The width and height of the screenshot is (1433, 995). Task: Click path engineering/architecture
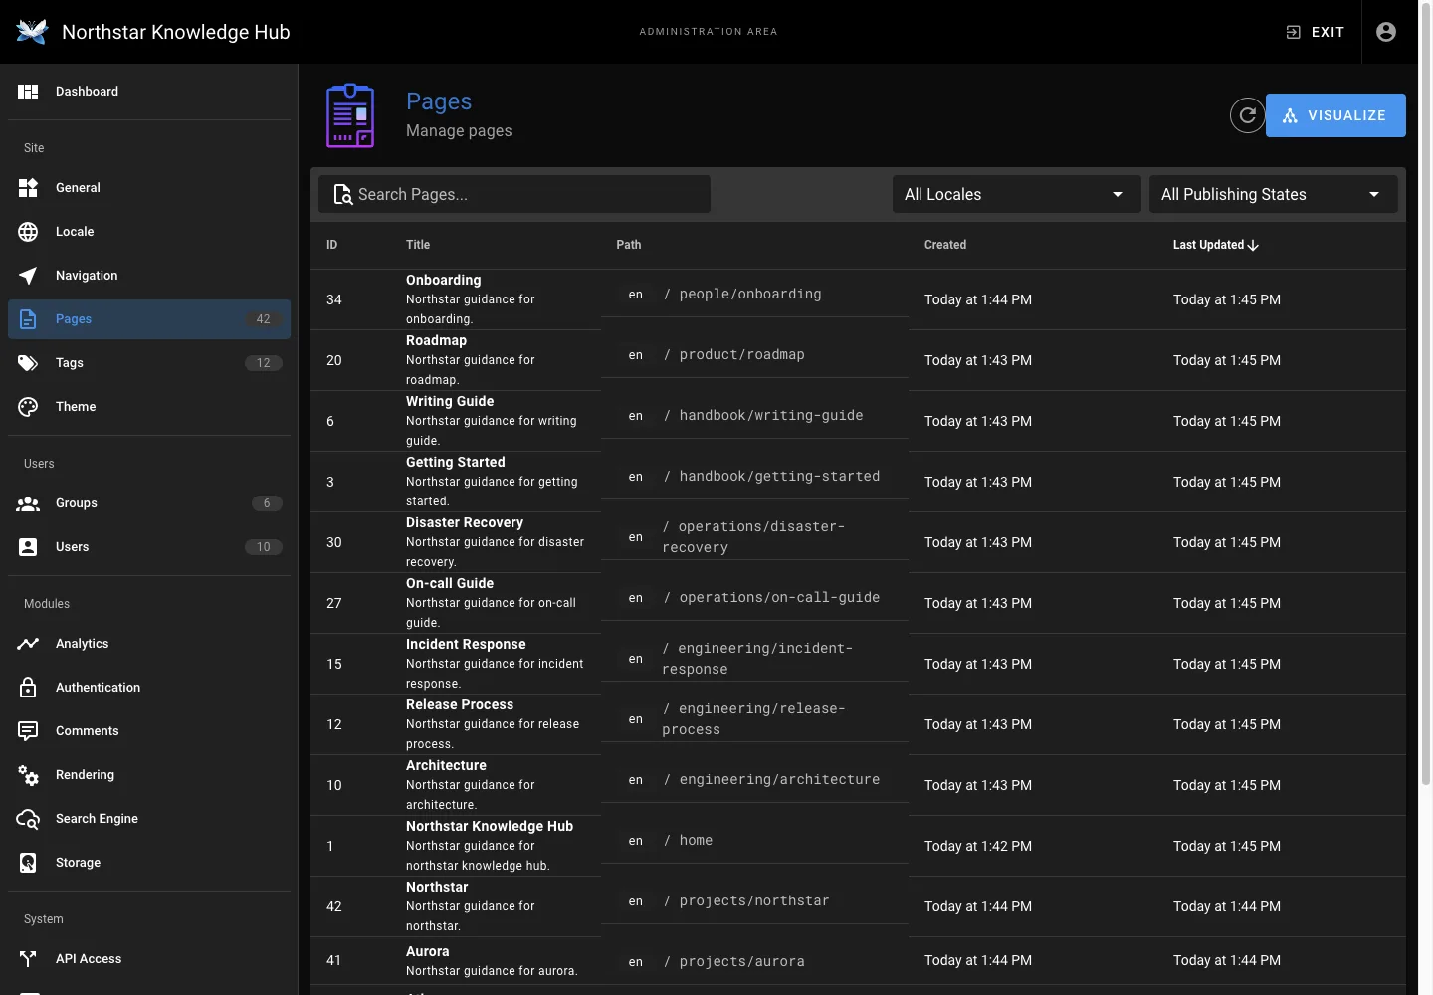[771, 780]
